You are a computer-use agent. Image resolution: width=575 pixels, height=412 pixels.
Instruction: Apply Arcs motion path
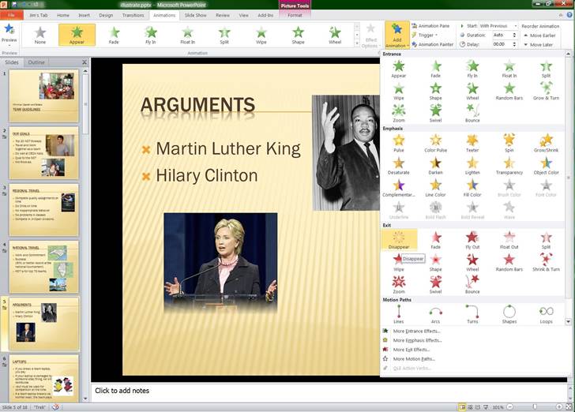[x=436, y=314]
